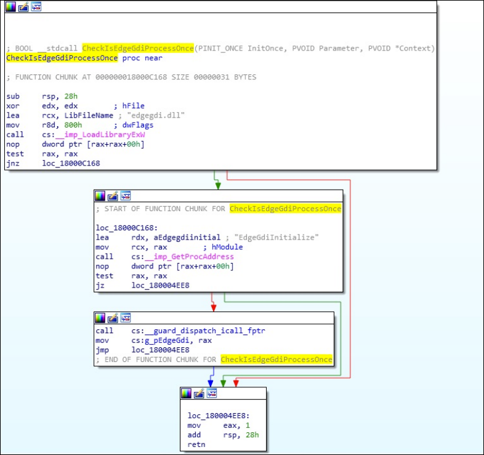Image resolution: width=484 pixels, height=455 pixels.
Task: Click the 'mov eax, 1' instruction
Action: pos(219,425)
